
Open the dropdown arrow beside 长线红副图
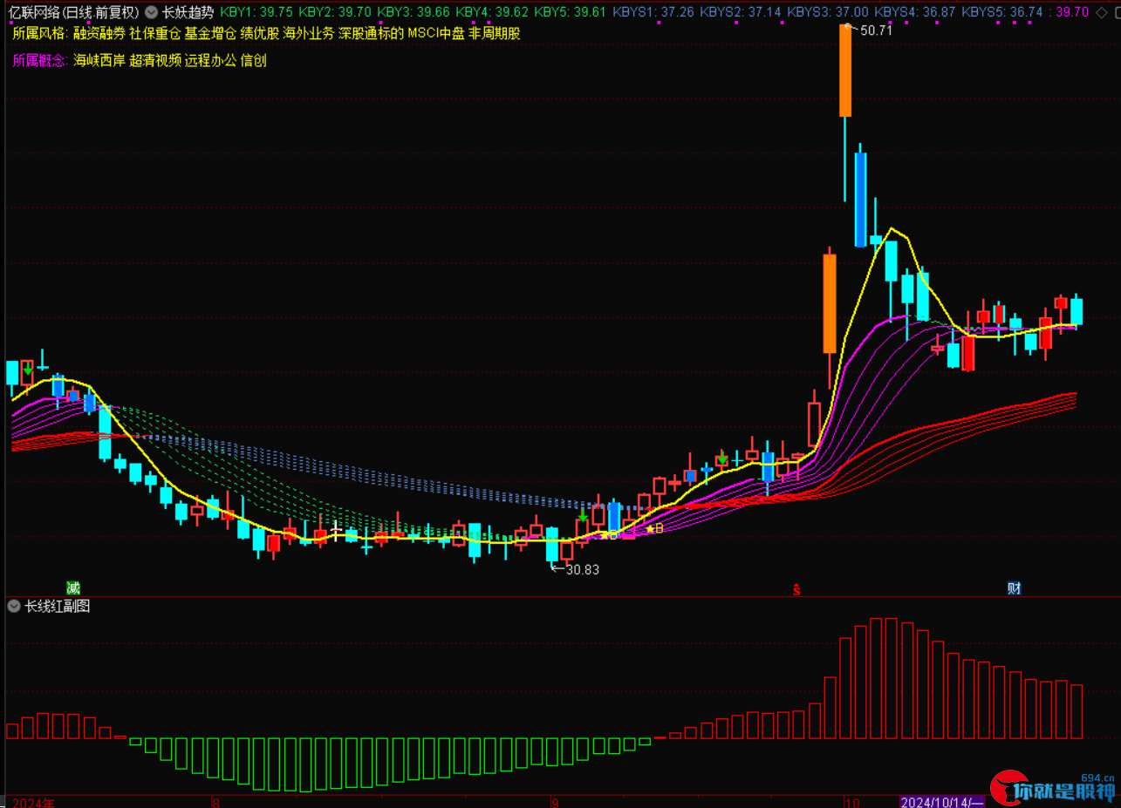click(13, 606)
